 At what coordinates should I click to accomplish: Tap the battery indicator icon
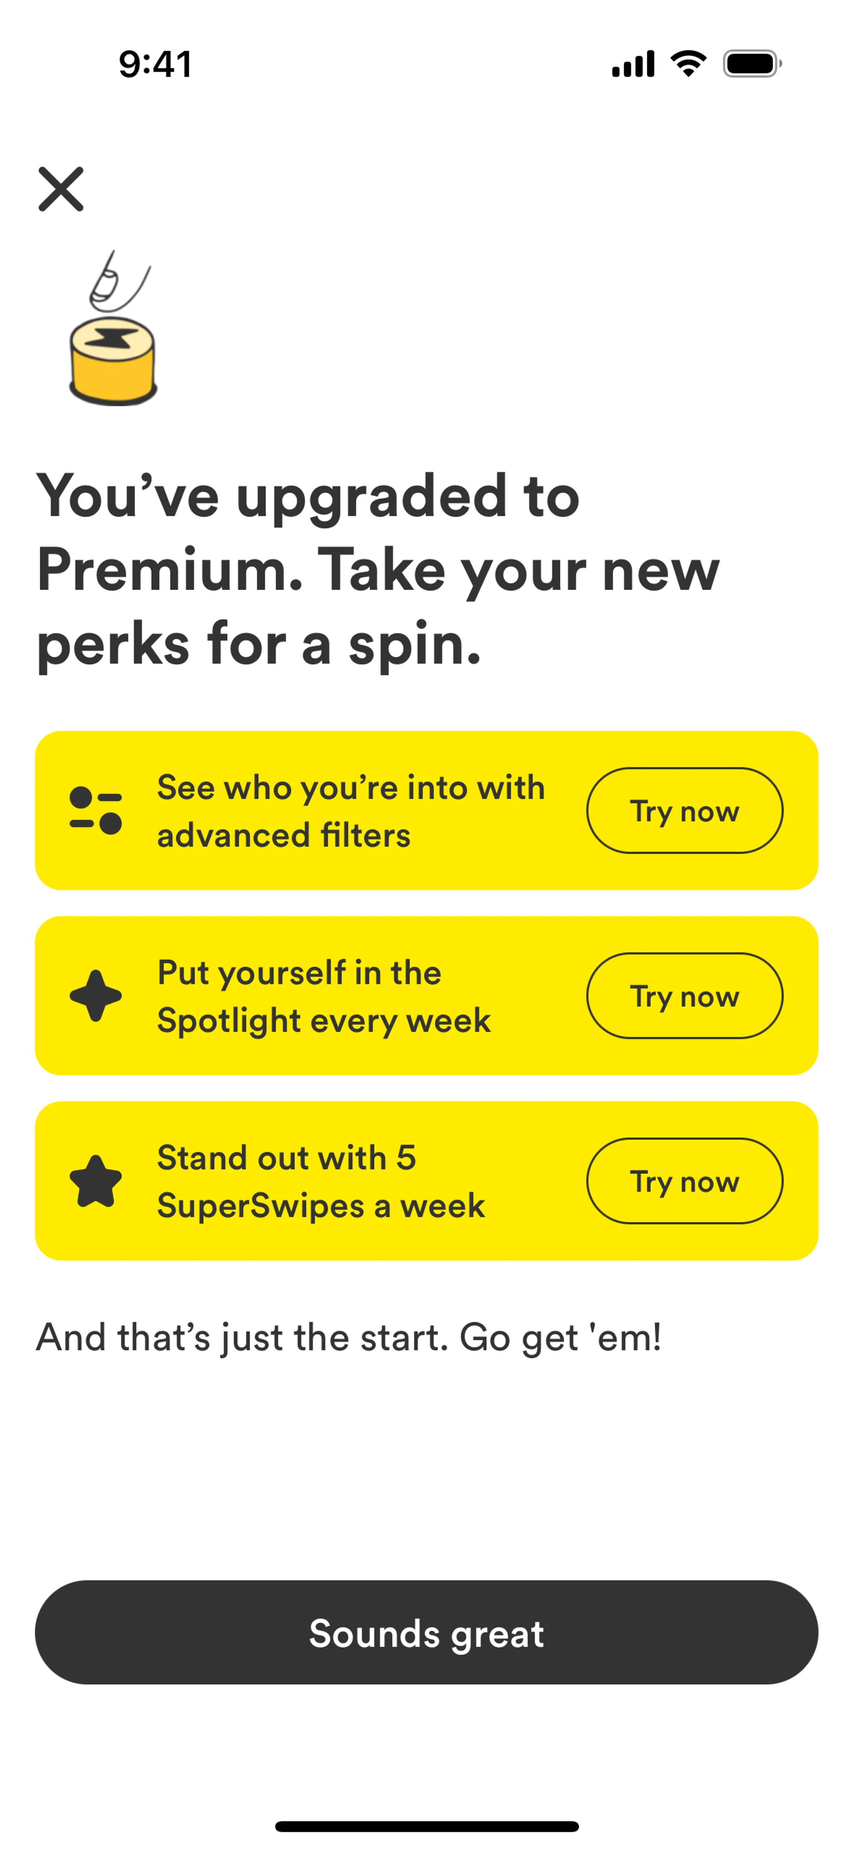point(752,64)
